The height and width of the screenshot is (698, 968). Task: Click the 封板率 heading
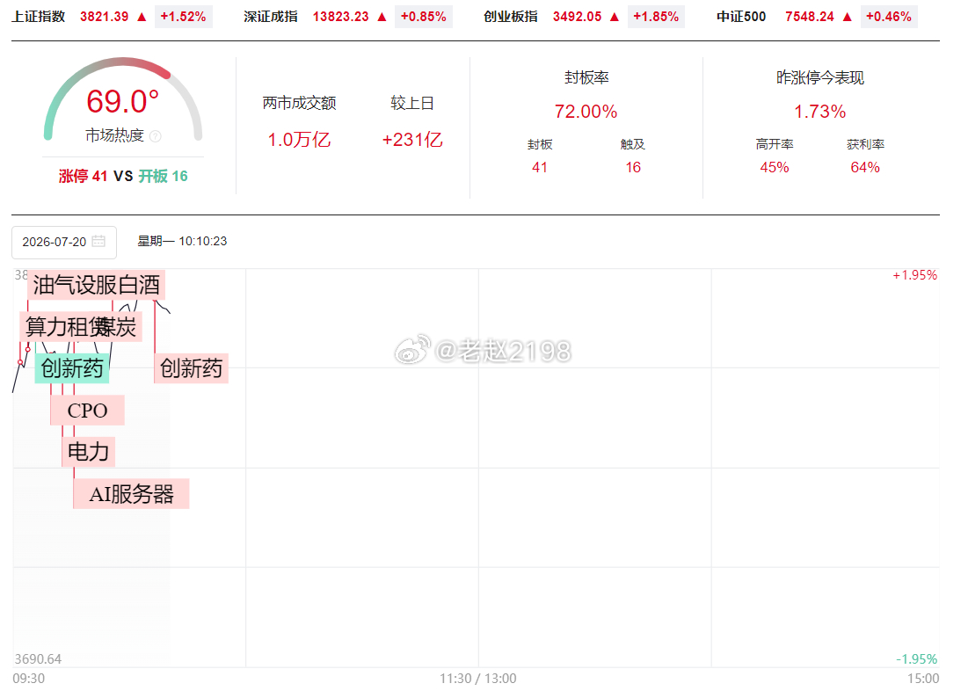pyautogui.click(x=586, y=77)
